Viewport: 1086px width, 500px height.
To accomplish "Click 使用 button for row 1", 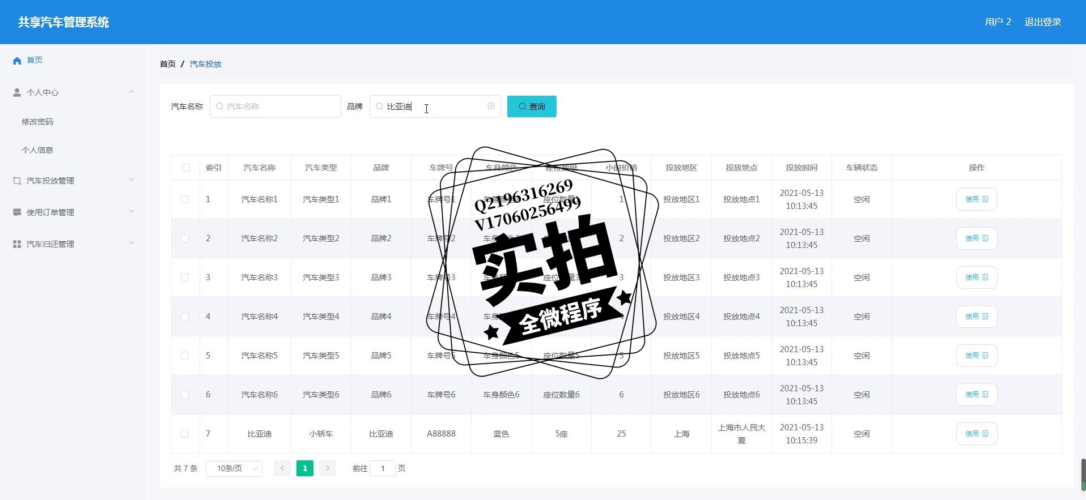I will tap(977, 199).
